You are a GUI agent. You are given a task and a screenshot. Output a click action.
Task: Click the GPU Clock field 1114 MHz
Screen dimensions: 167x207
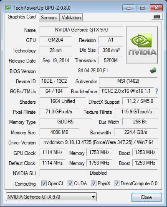(x=52, y=152)
